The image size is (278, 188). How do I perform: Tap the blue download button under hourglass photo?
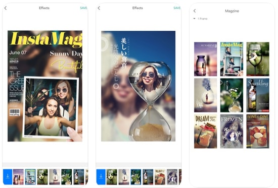click(101, 177)
